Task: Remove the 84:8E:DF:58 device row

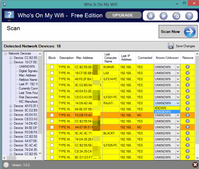Action: click(187, 109)
